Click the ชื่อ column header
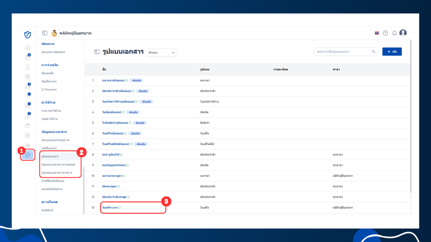 click(104, 69)
